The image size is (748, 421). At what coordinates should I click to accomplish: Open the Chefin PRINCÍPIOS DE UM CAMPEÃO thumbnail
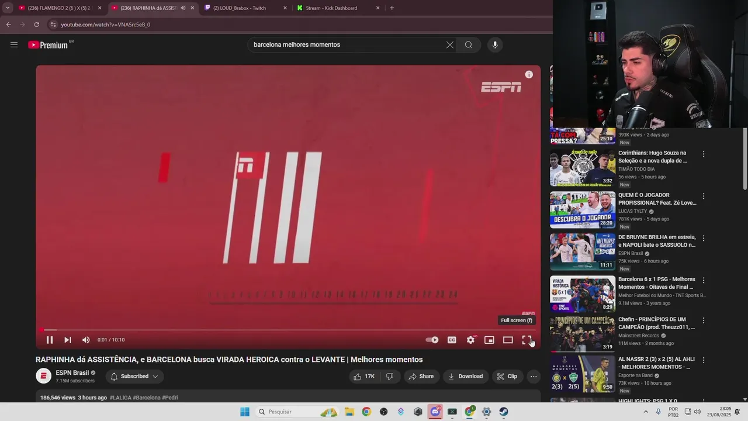tap(583, 334)
